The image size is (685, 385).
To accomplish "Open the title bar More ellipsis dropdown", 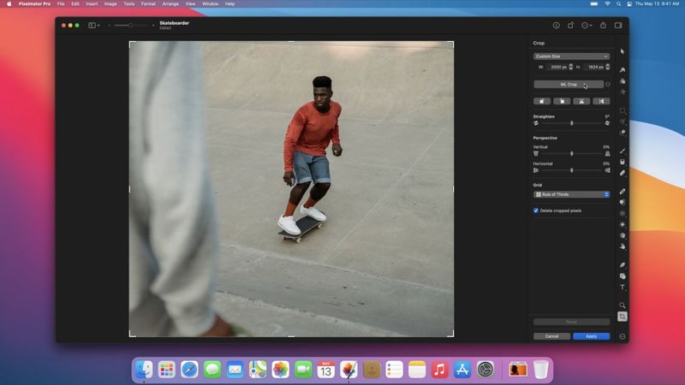I will pos(587,26).
